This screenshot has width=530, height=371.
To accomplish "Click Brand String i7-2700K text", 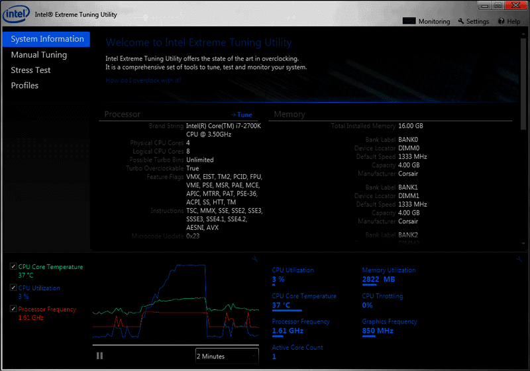I will [x=223, y=130].
